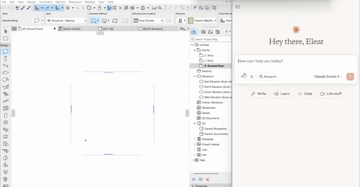
Task: Select the Door tool in the toolbox
Action: click(x=6, y=115)
